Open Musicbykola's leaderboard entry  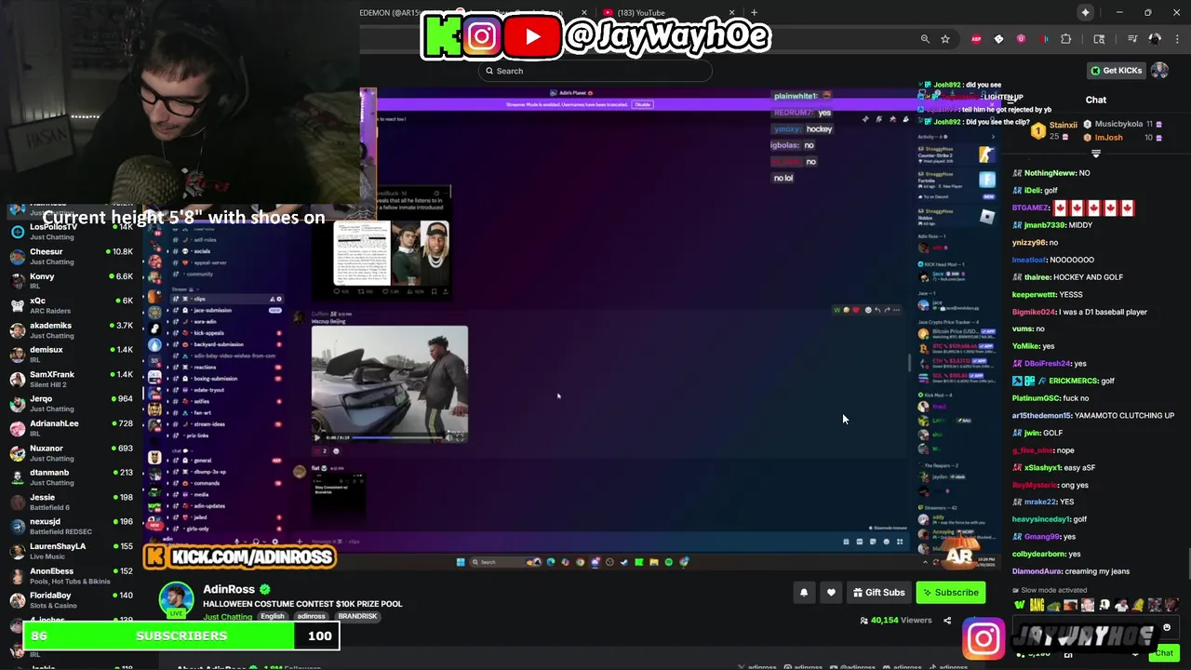coord(1124,124)
